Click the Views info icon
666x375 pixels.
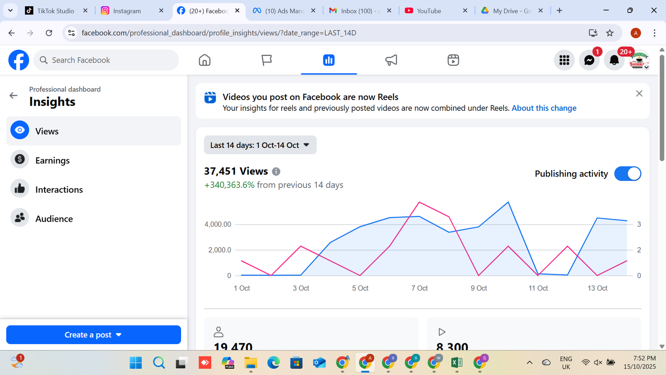(x=276, y=171)
